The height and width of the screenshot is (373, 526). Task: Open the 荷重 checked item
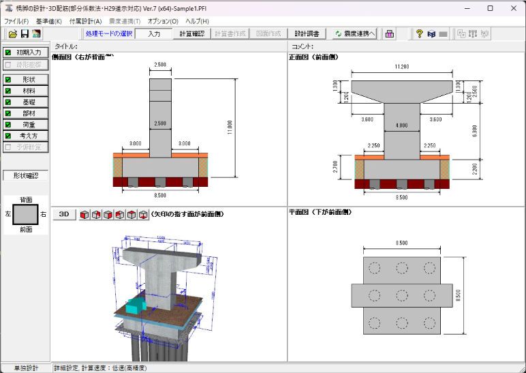point(26,125)
